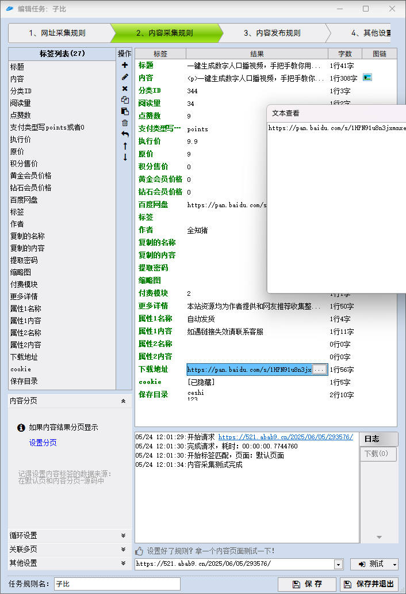
Task: Click the 标签 column header
Action: click(x=160, y=54)
